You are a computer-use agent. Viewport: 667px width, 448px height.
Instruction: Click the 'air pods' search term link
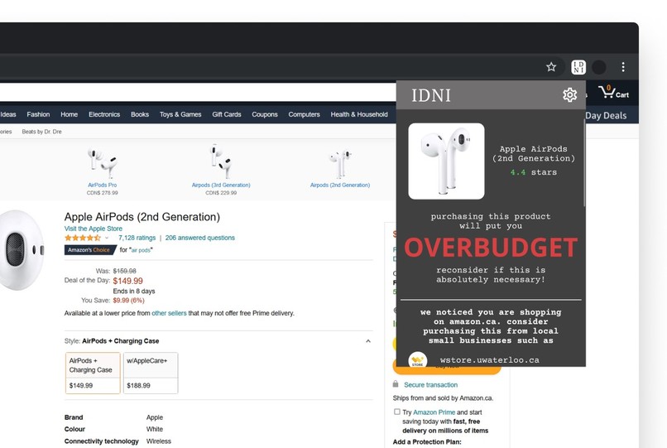[141, 250]
